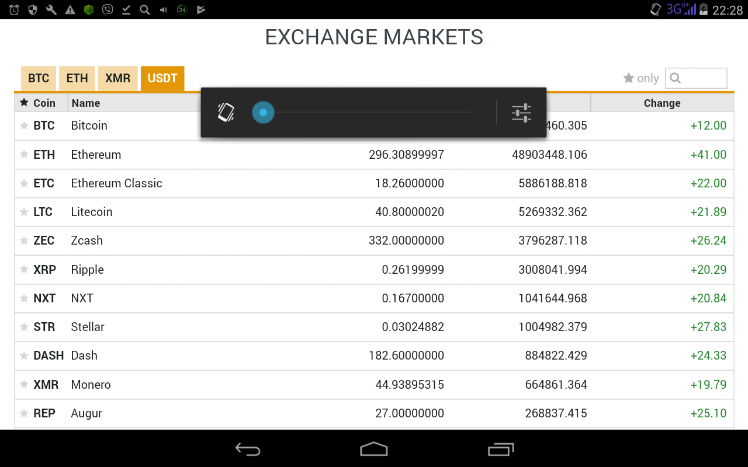
Task: Sort by the Change column header
Action: 662,103
